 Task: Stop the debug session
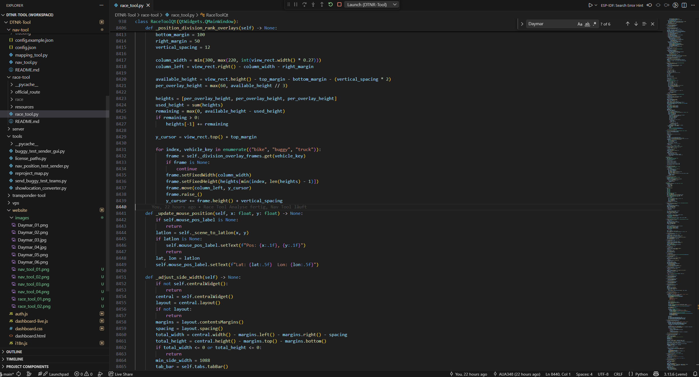point(339,4)
